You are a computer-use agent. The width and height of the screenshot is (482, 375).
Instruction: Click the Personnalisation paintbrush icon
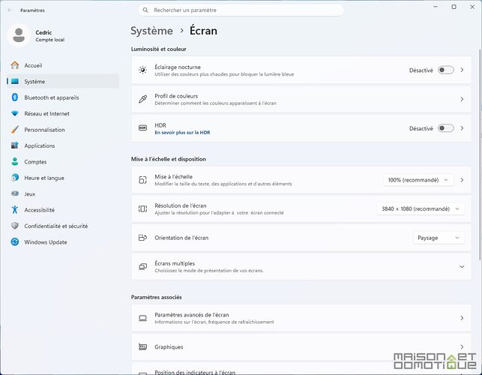(x=15, y=130)
